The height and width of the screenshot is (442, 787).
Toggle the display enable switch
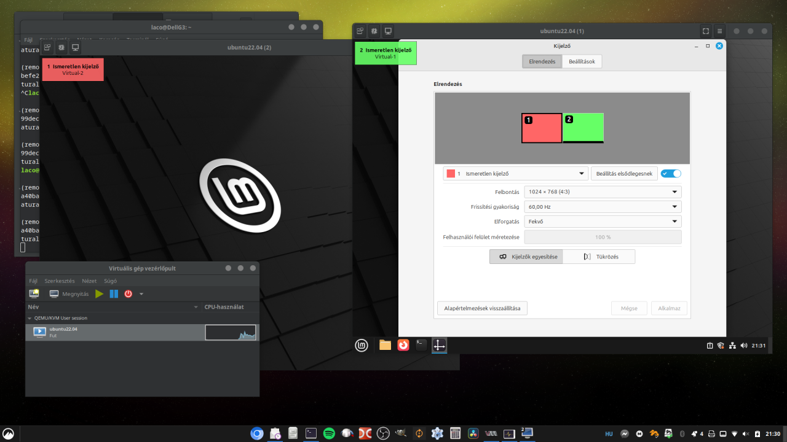671,174
